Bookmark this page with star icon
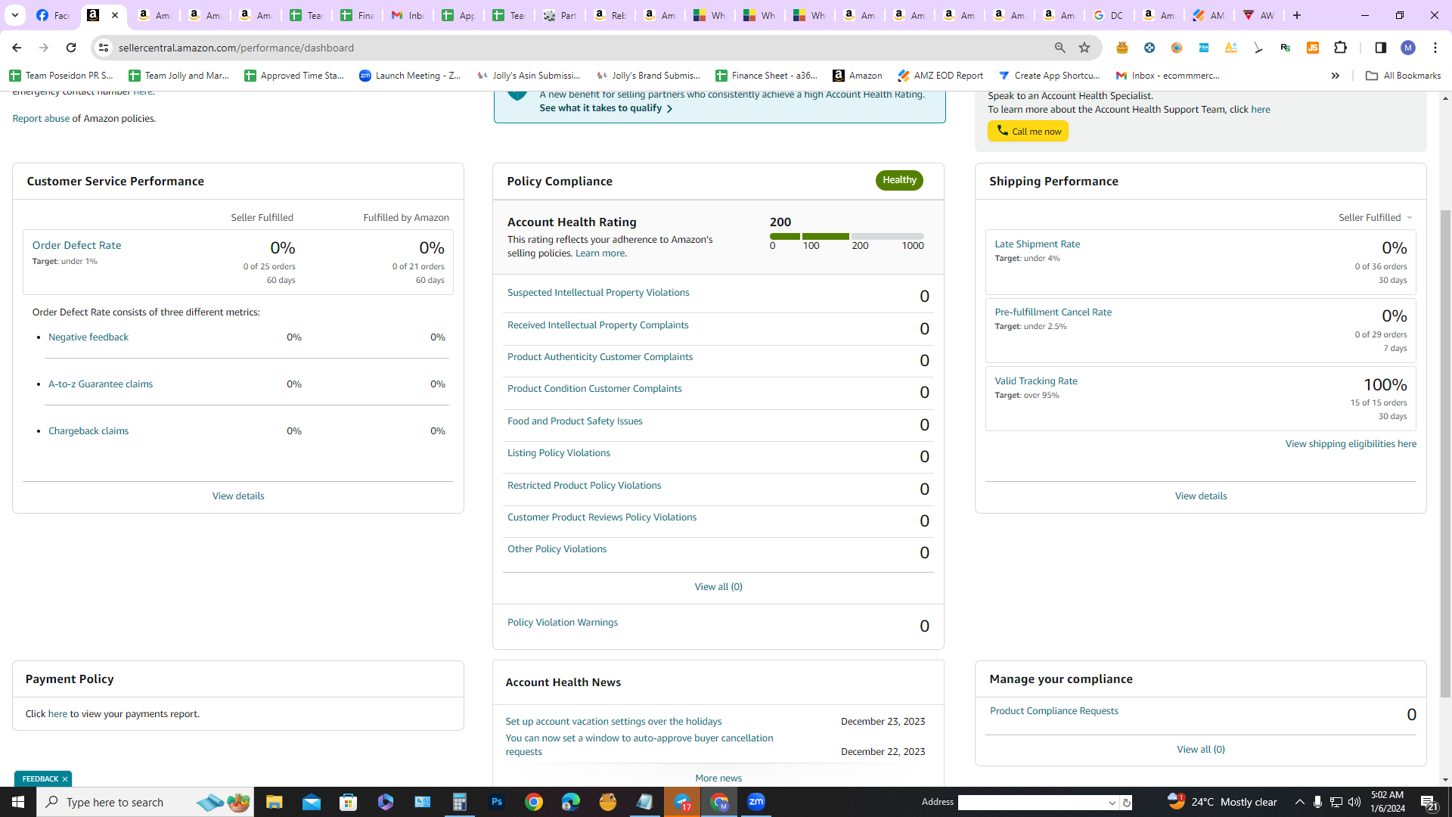The height and width of the screenshot is (817, 1452). coord(1084,48)
